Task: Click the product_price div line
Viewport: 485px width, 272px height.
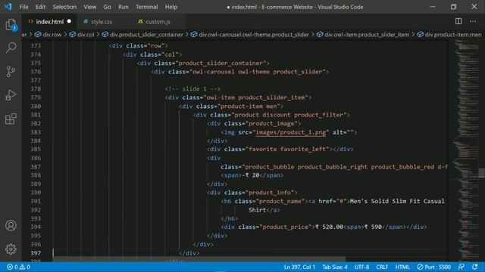Action: coord(324,227)
